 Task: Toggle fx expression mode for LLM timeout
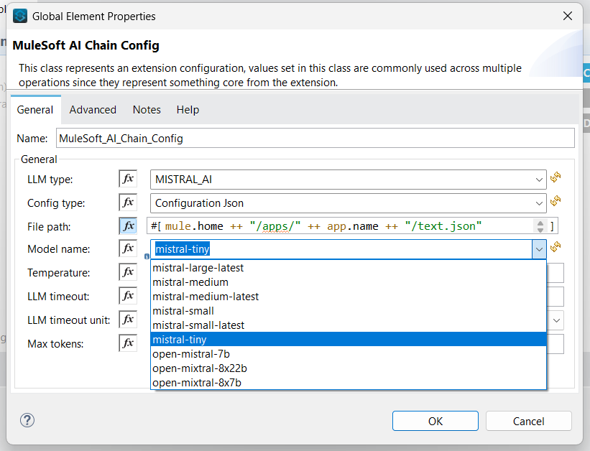(x=128, y=296)
